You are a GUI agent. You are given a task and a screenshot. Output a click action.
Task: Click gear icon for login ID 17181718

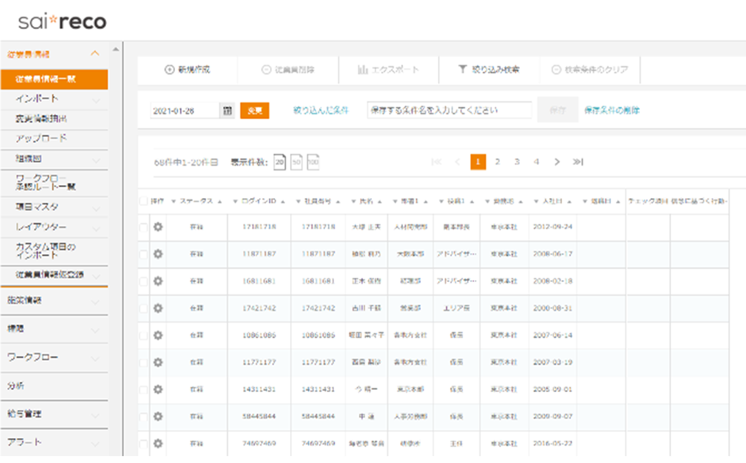pos(158,227)
